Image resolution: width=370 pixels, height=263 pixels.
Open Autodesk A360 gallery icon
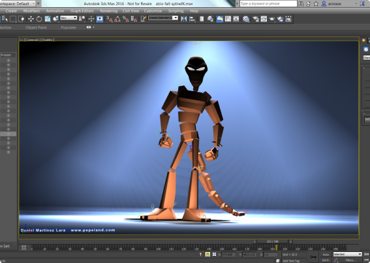pos(288,19)
